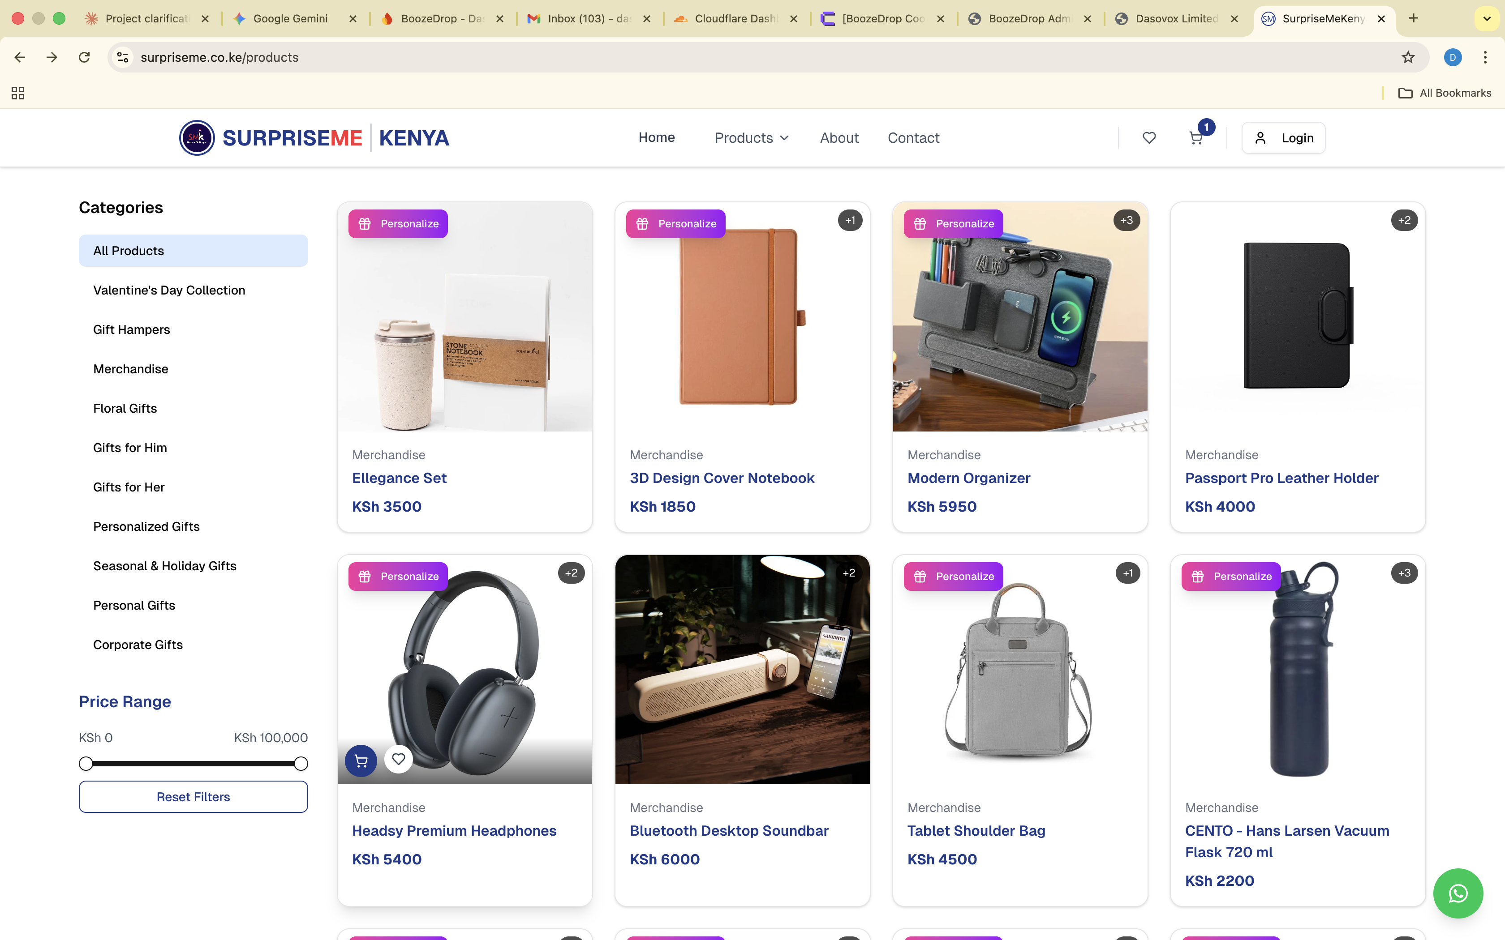This screenshot has height=940, width=1505.
Task: Expand the Products dropdown menu
Action: click(x=751, y=138)
